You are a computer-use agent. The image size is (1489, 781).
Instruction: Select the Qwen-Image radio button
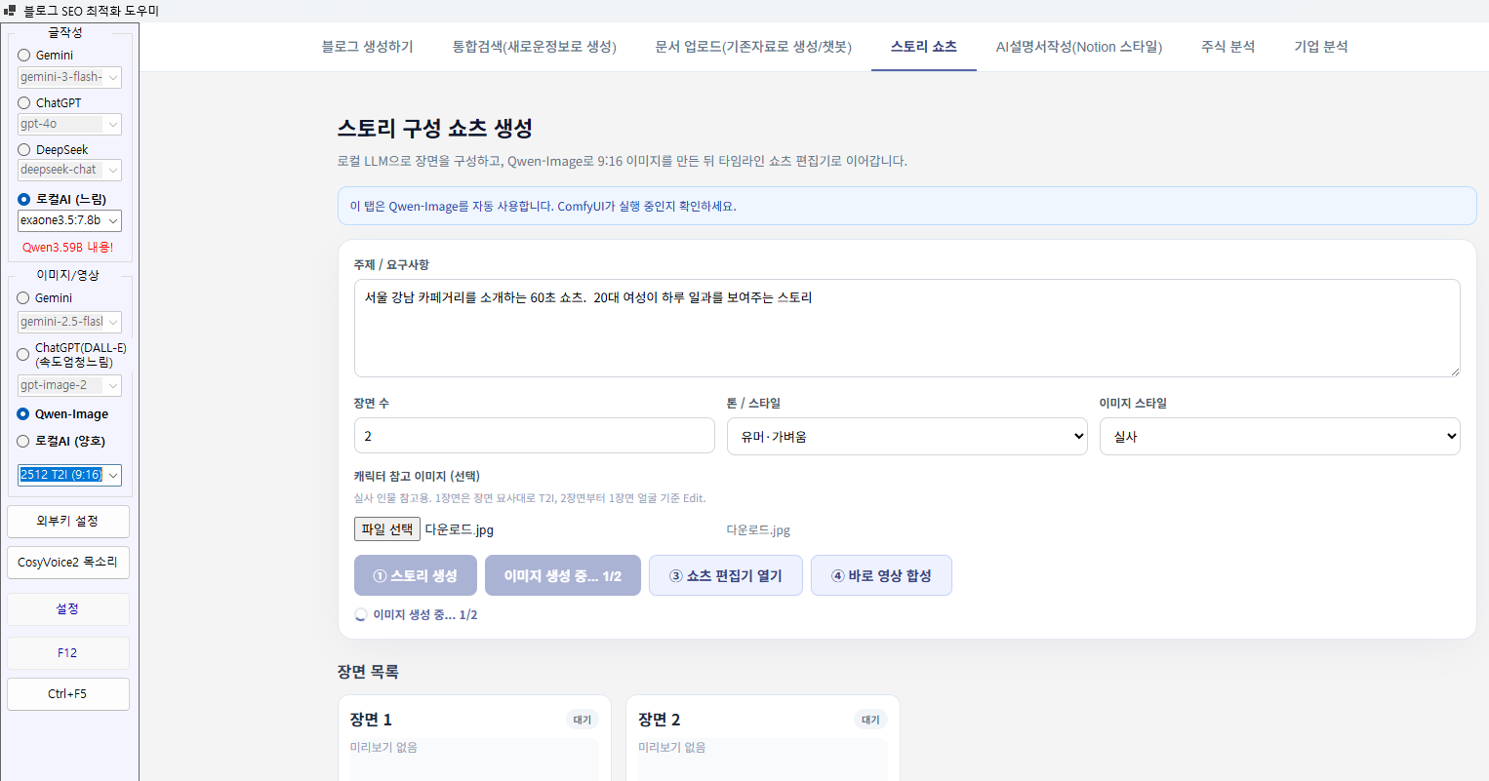(x=23, y=414)
